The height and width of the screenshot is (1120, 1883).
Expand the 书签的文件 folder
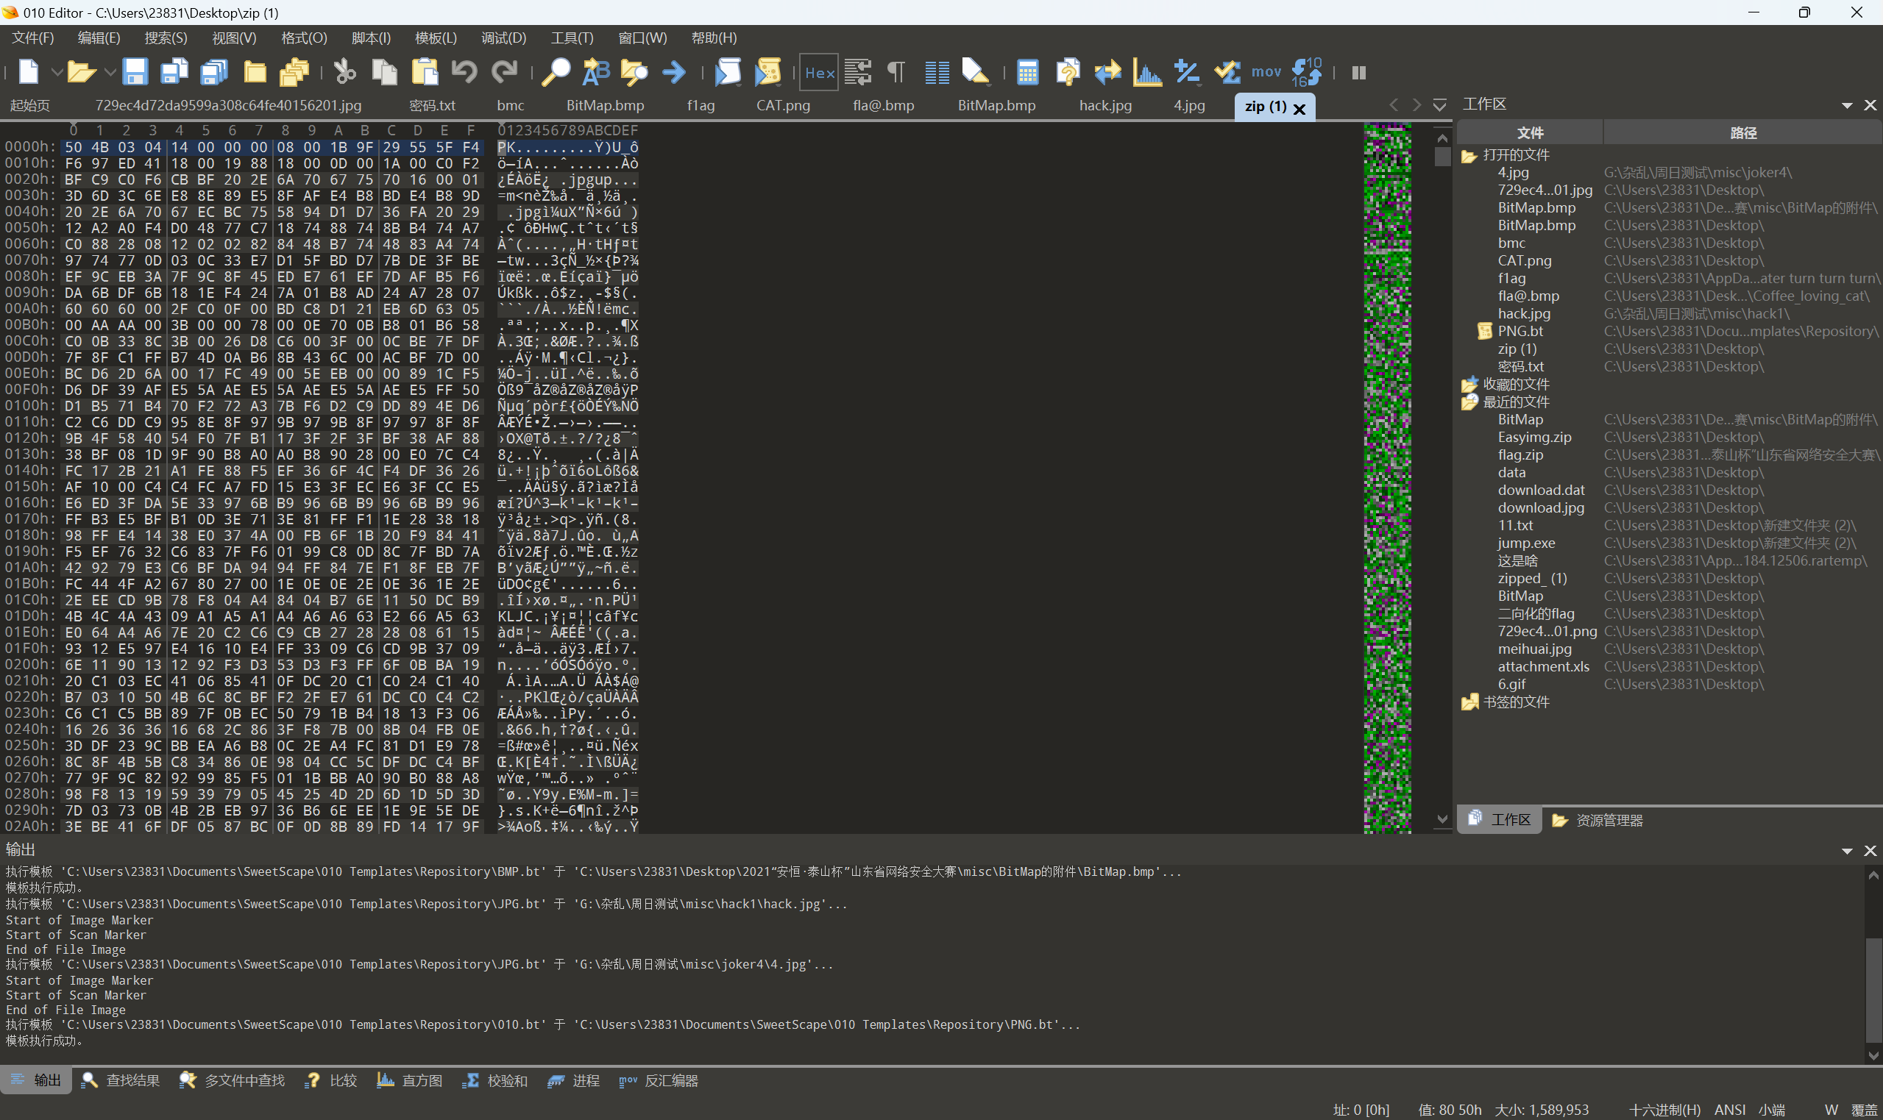click(1469, 702)
